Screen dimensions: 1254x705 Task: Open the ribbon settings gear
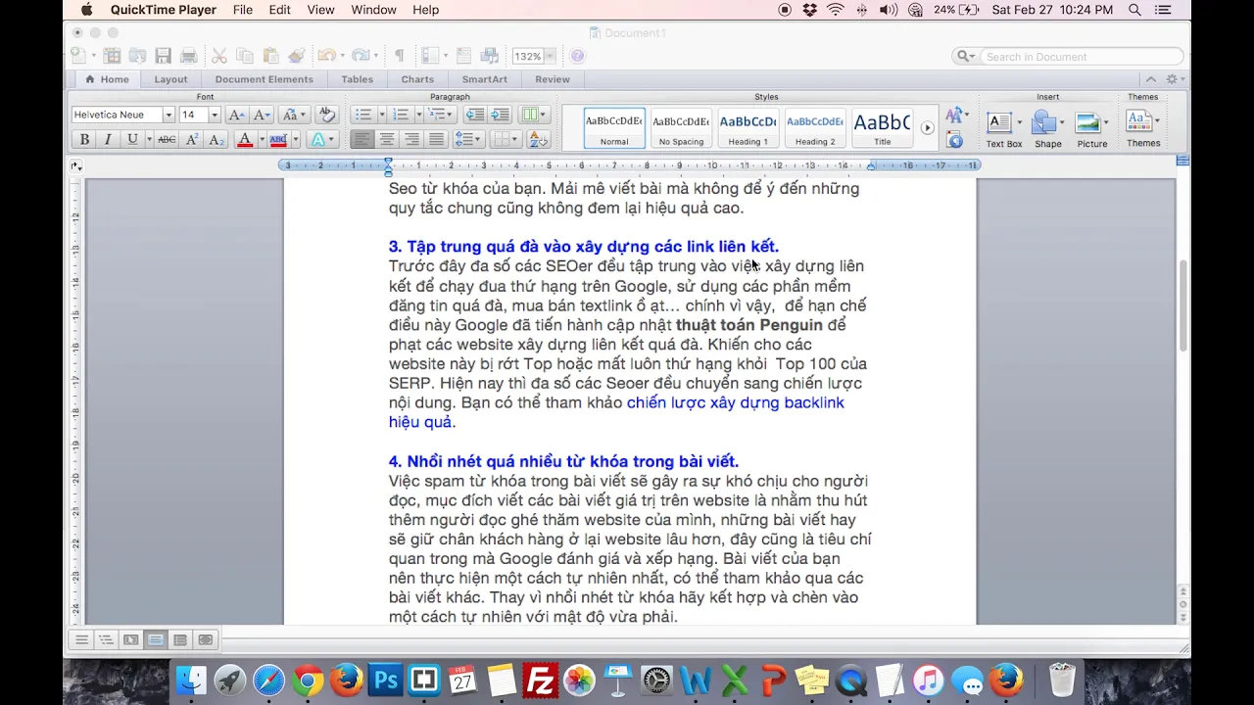pyautogui.click(x=1172, y=79)
